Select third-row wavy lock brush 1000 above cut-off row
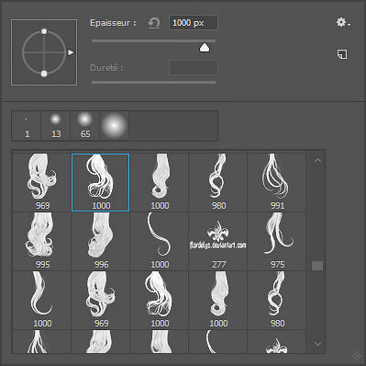 [218, 300]
